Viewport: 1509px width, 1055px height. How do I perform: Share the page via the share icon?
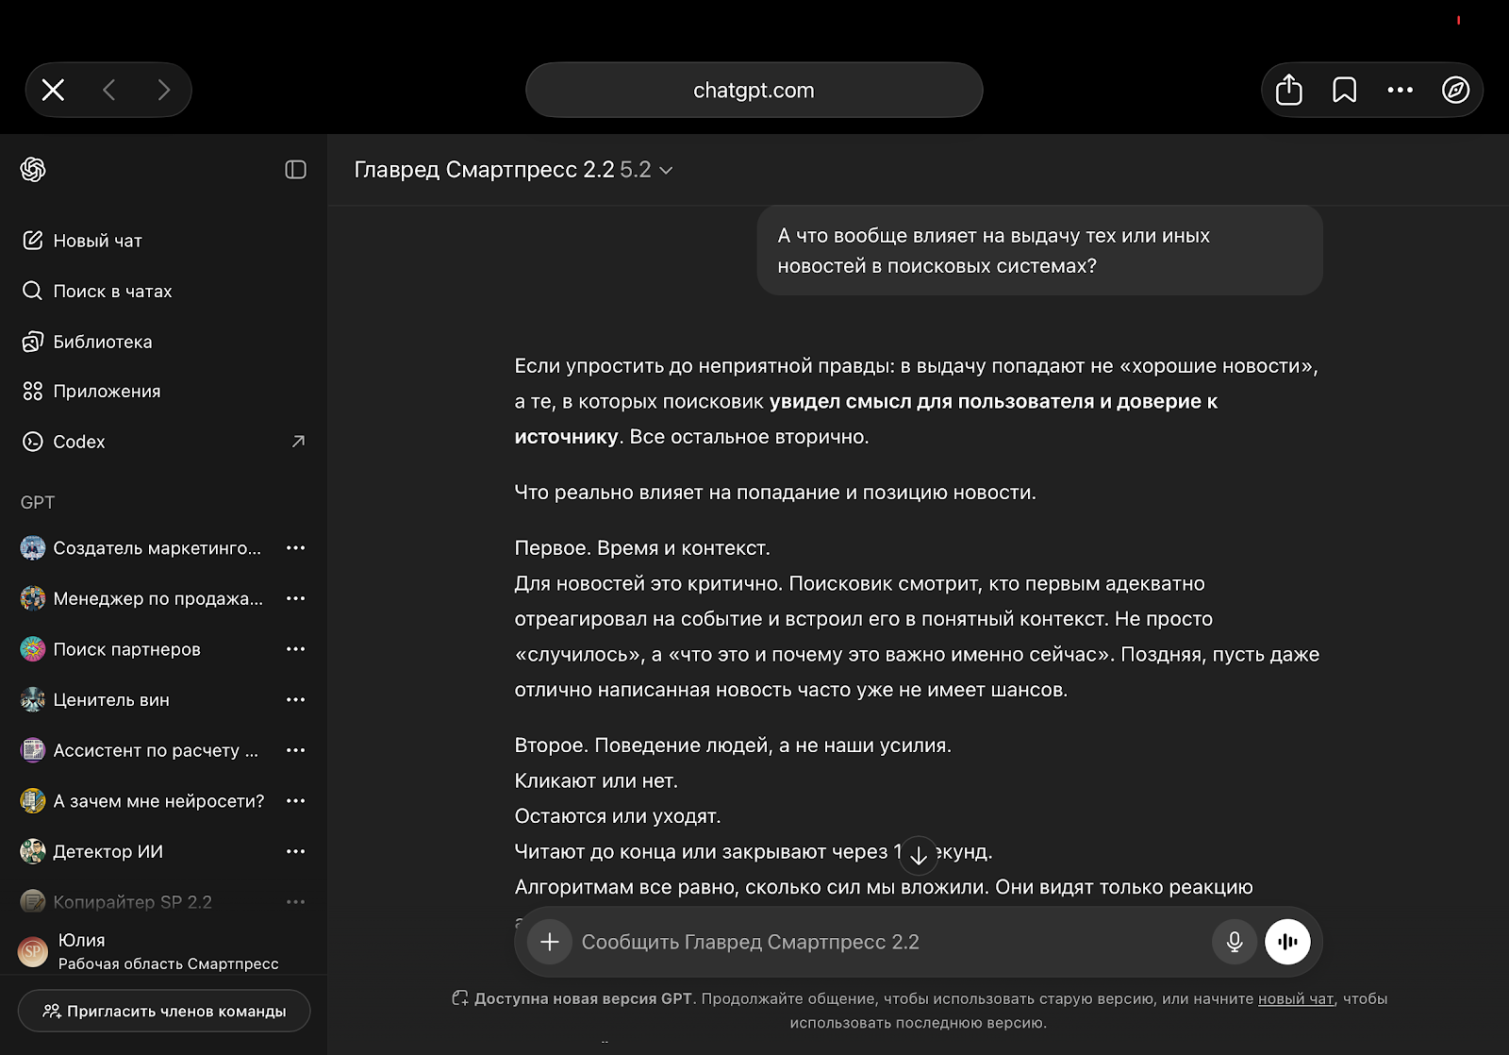tap(1288, 90)
